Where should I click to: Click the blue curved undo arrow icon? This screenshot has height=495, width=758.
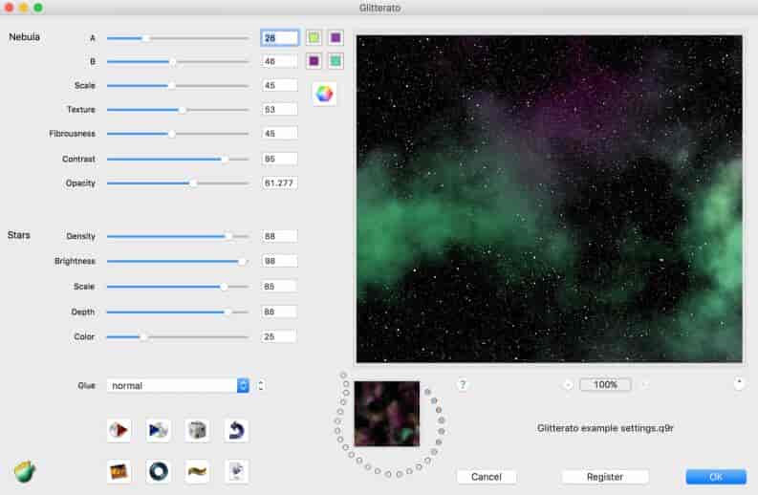pyautogui.click(x=236, y=430)
